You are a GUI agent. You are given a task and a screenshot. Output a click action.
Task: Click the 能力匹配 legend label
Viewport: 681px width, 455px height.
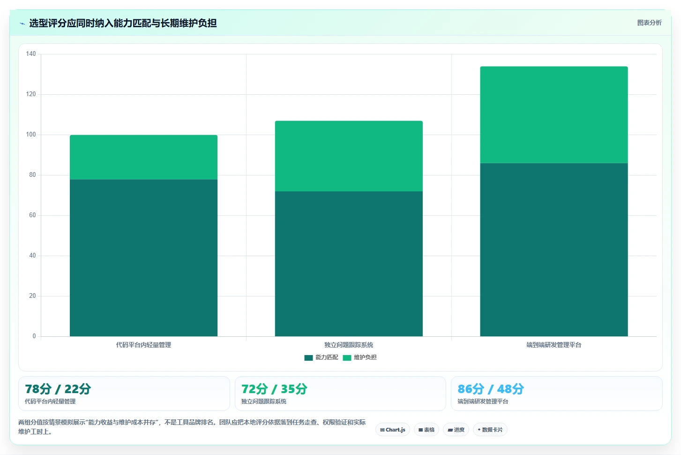[327, 357]
